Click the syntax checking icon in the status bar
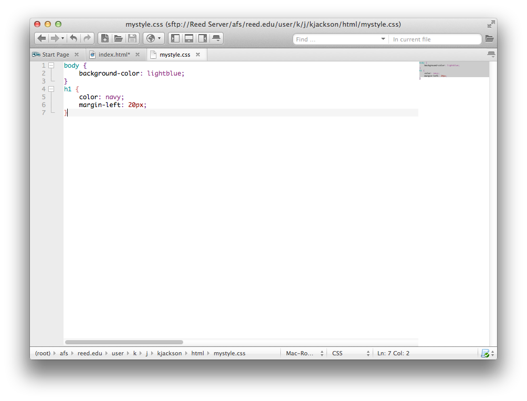The height and width of the screenshot is (401, 527). coord(484,353)
